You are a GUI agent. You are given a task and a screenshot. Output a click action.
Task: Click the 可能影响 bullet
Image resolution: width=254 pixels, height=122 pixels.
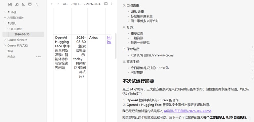(x=137, y=73)
